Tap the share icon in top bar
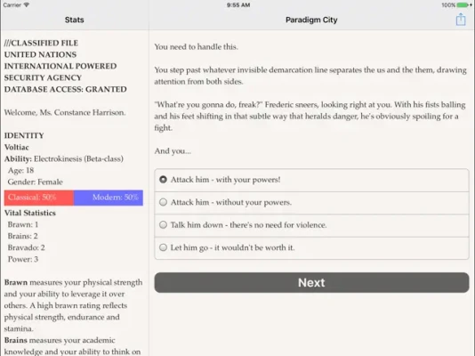475x356 pixels. (461, 20)
